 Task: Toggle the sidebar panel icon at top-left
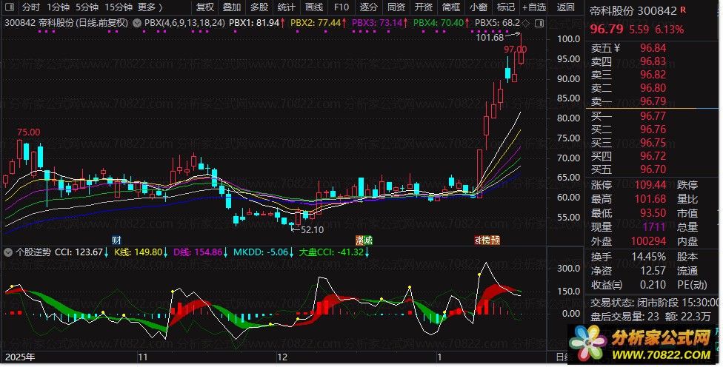pyautogui.click(x=9, y=7)
